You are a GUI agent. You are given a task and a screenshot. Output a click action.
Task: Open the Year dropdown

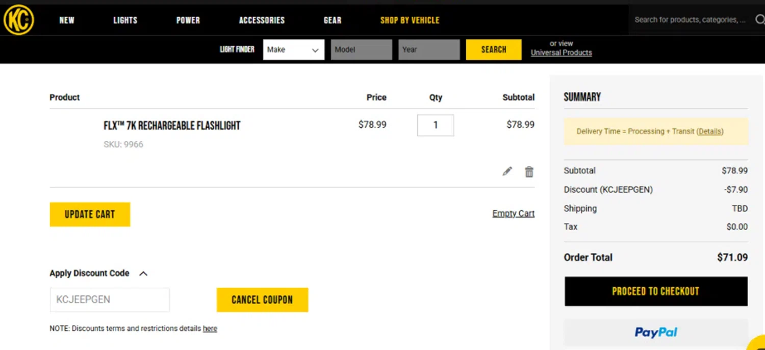click(428, 49)
